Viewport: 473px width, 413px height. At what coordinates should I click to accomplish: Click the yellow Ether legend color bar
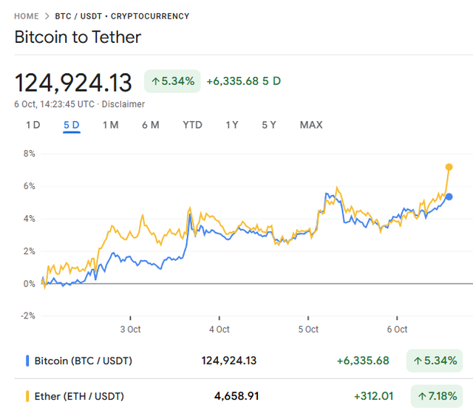[x=27, y=396]
